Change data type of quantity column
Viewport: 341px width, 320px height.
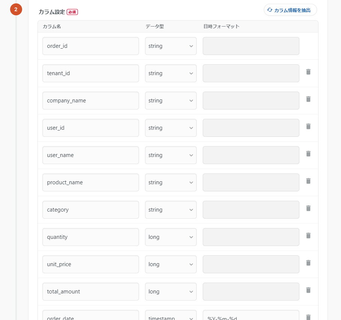tap(171, 237)
